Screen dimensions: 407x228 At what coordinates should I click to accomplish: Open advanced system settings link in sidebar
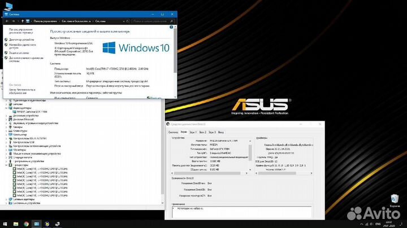[26, 59]
